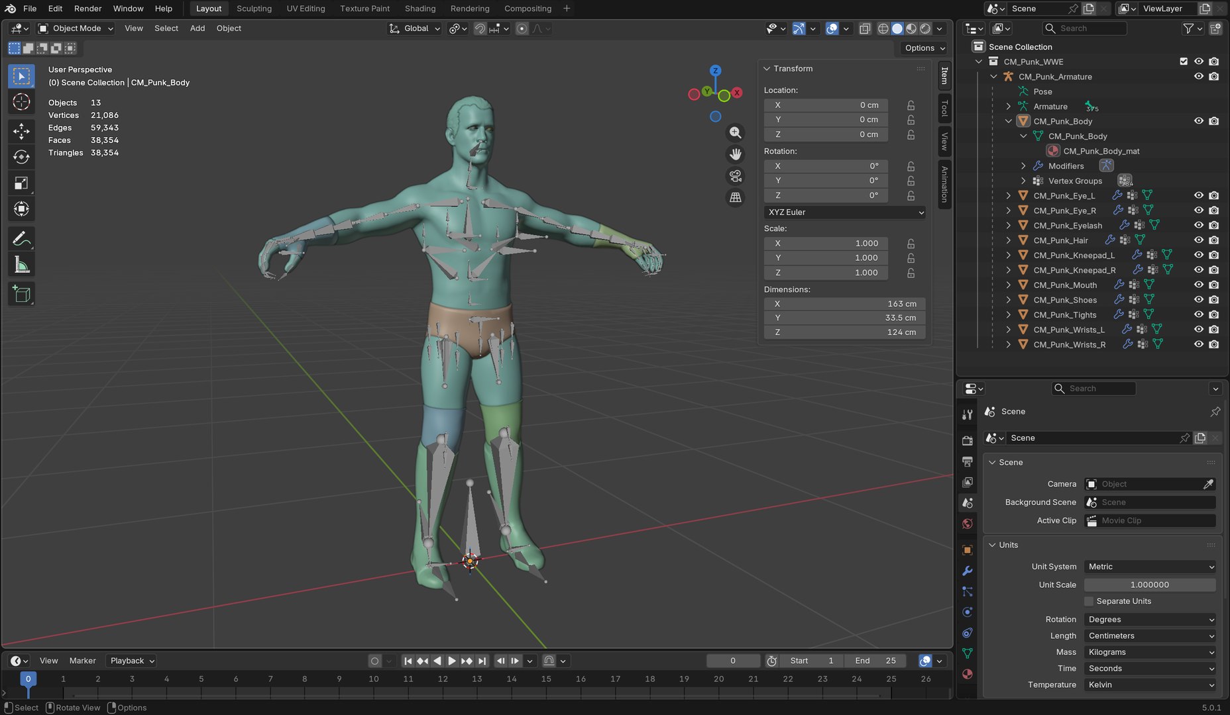
Task: Open the Material properties tab
Action: click(967, 674)
